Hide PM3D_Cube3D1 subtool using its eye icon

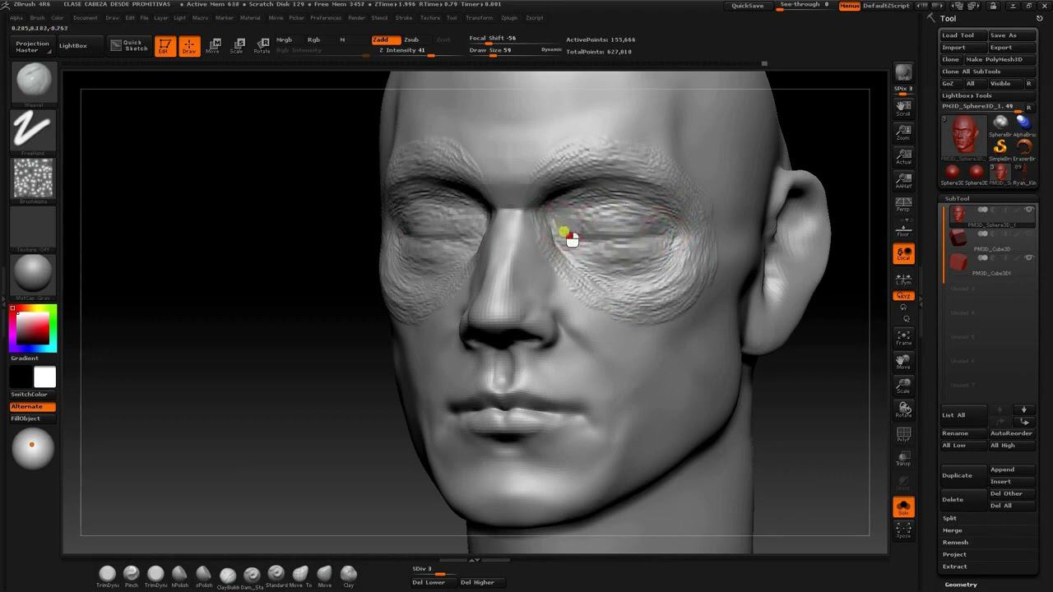pyautogui.click(x=1028, y=258)
